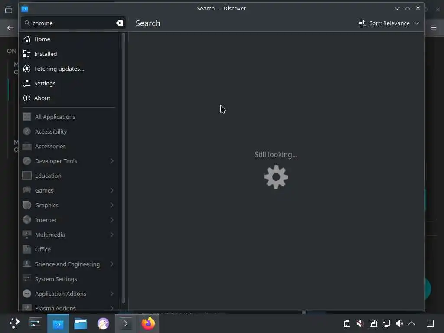Launch Firefox from the taskbar

[x=148, y=323]
